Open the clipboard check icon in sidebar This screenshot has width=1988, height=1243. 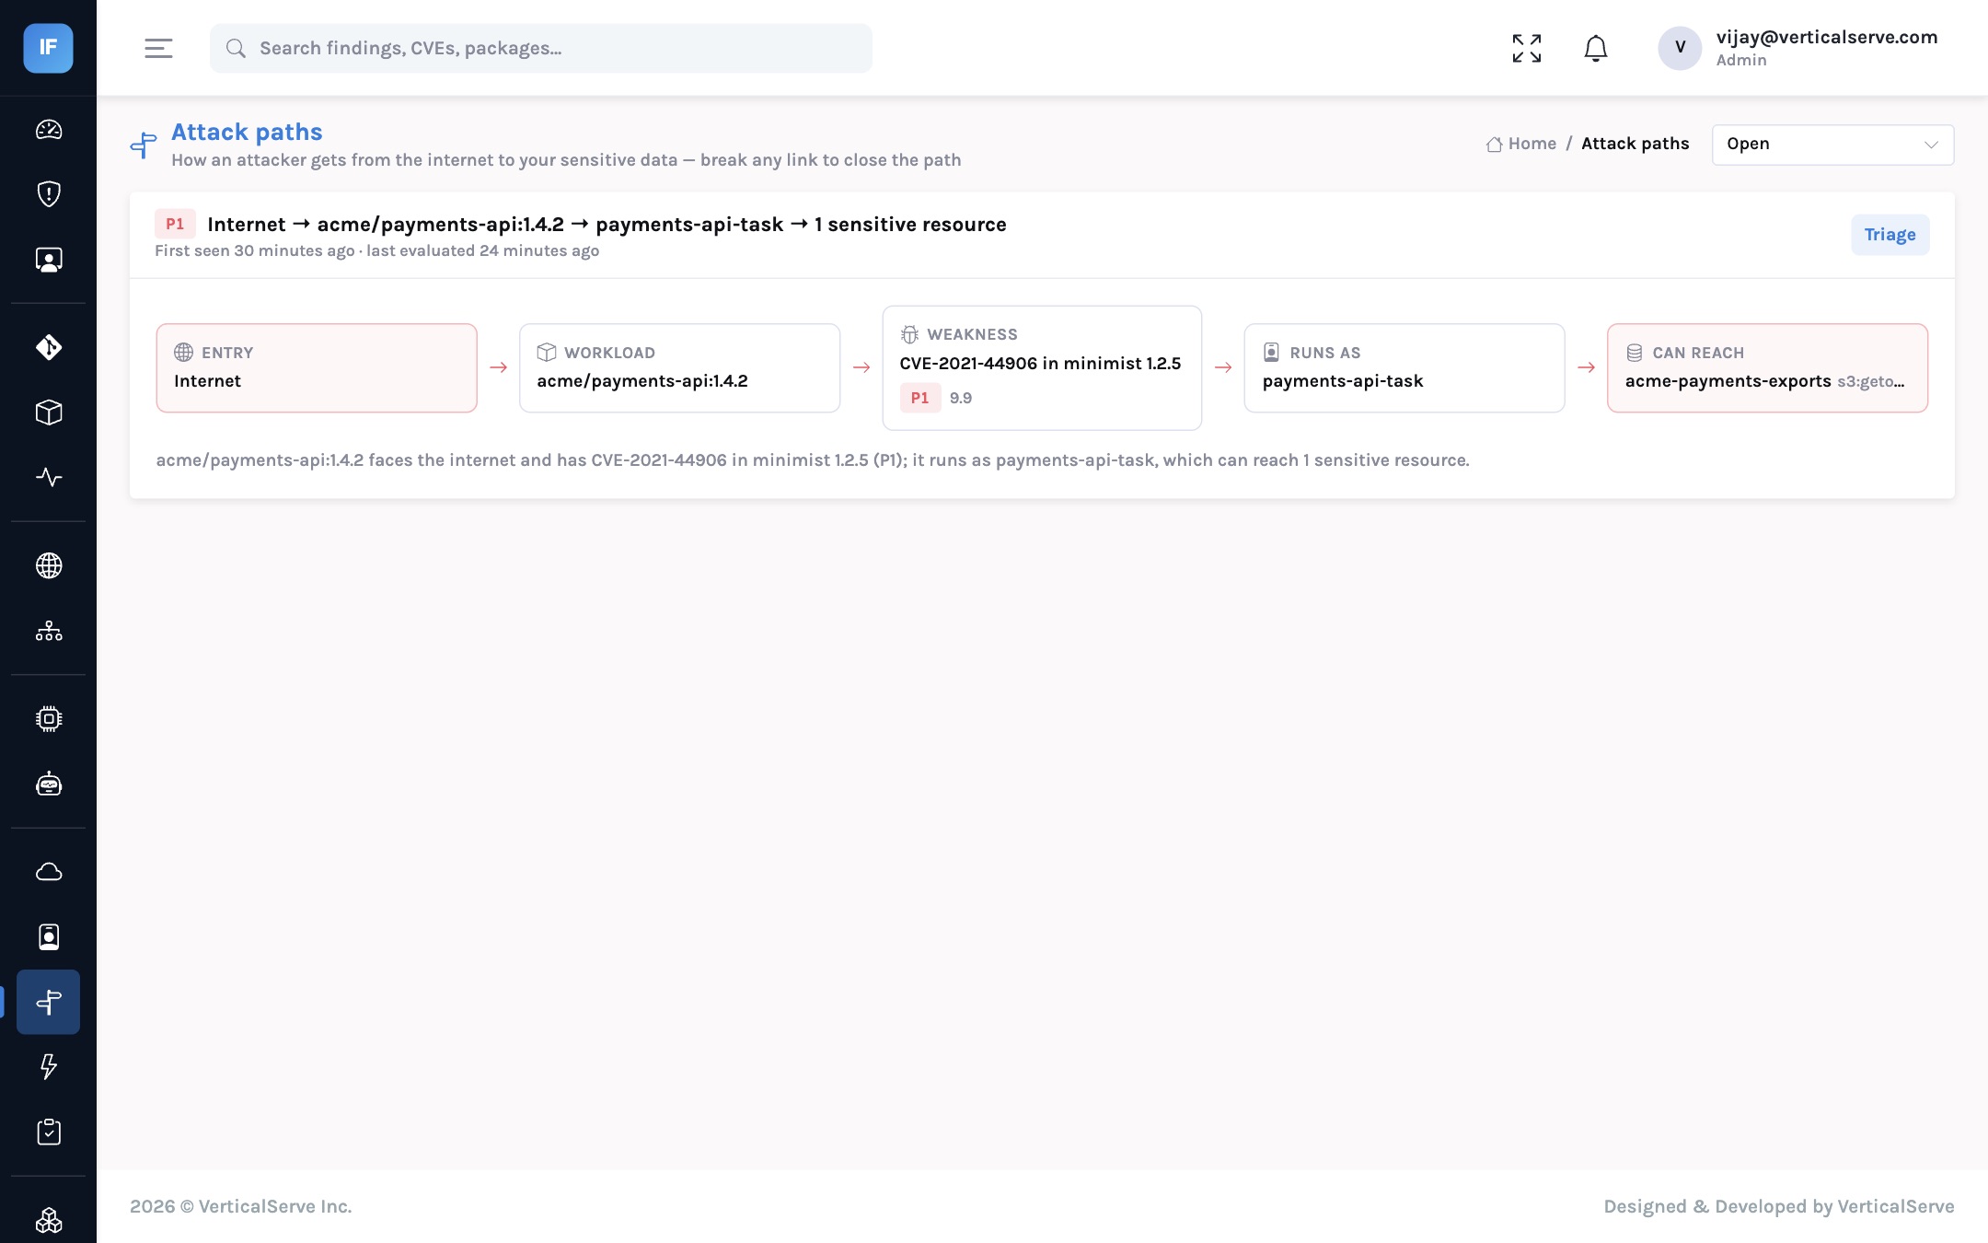tap(49, 1132)
